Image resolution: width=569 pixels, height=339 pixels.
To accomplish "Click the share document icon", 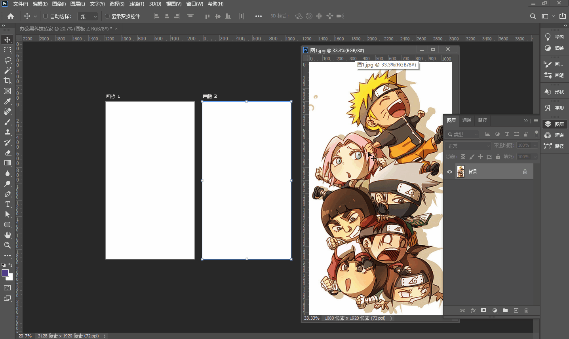I will tap(563, 16).
